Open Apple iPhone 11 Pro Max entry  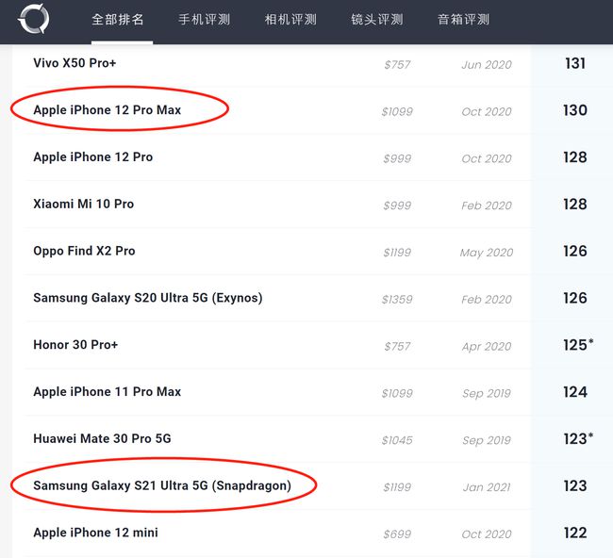click(108, 391)
